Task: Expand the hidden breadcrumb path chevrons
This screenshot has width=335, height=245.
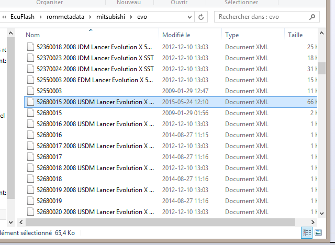Action: click(x=4, y=17)
